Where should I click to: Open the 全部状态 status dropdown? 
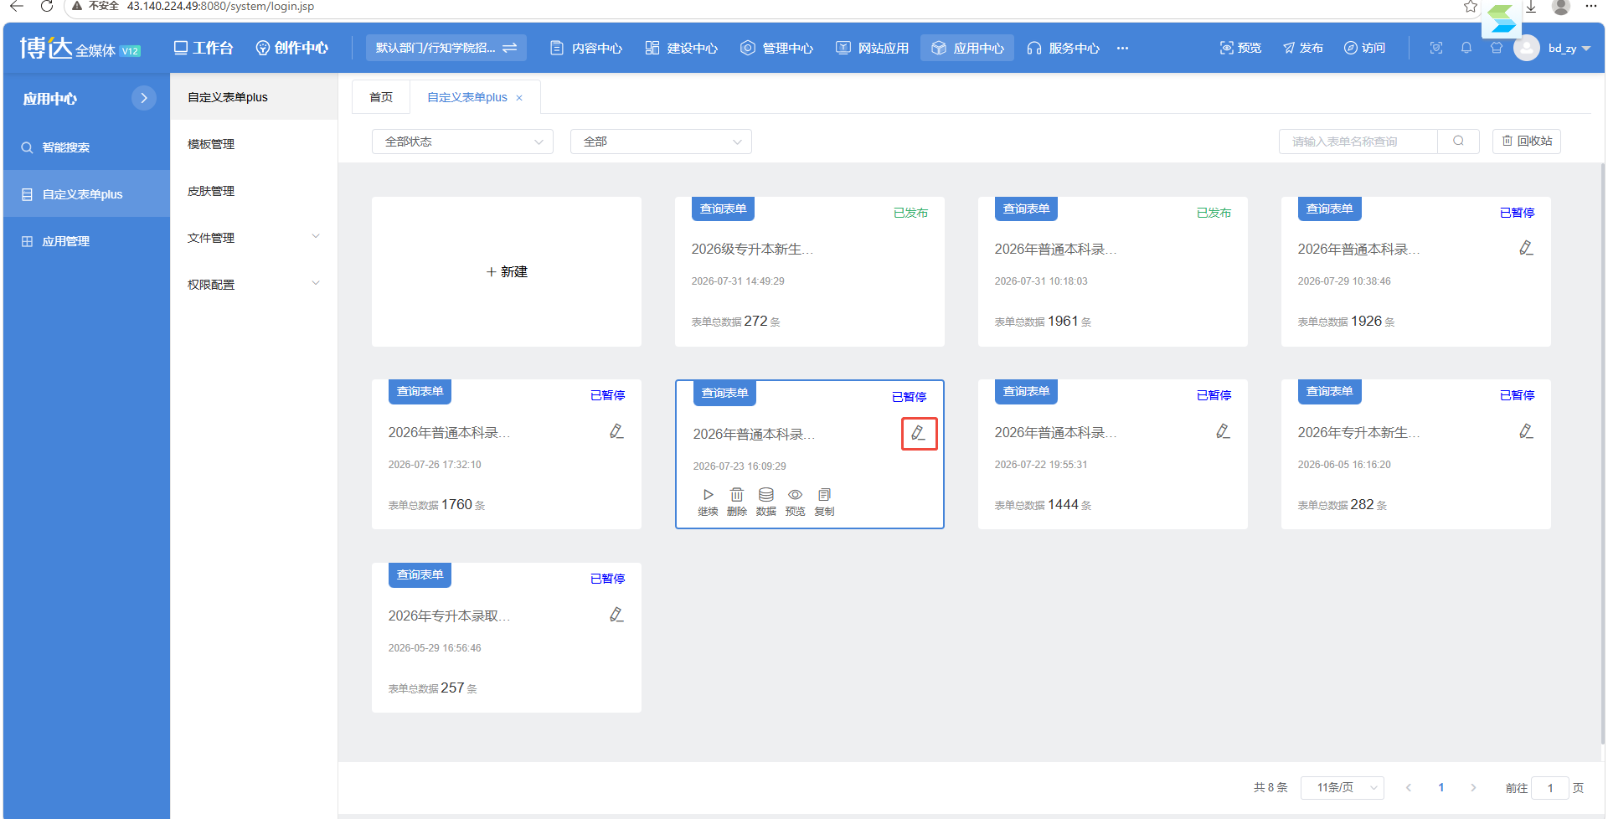pyautogui.click(x=462, y=142)
